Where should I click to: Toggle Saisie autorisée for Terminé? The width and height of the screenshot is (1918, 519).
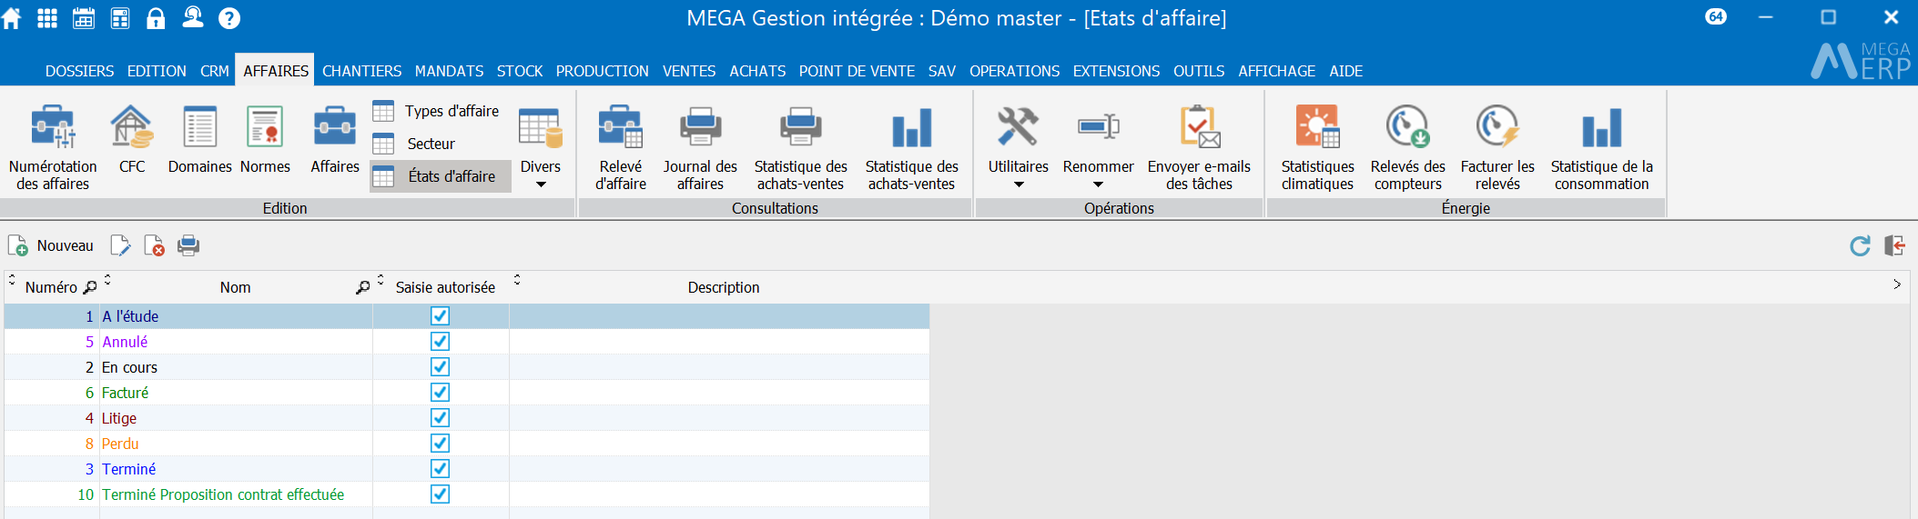(440, 469)
